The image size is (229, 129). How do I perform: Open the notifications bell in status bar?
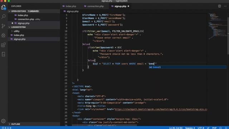[x=226, y=128]
